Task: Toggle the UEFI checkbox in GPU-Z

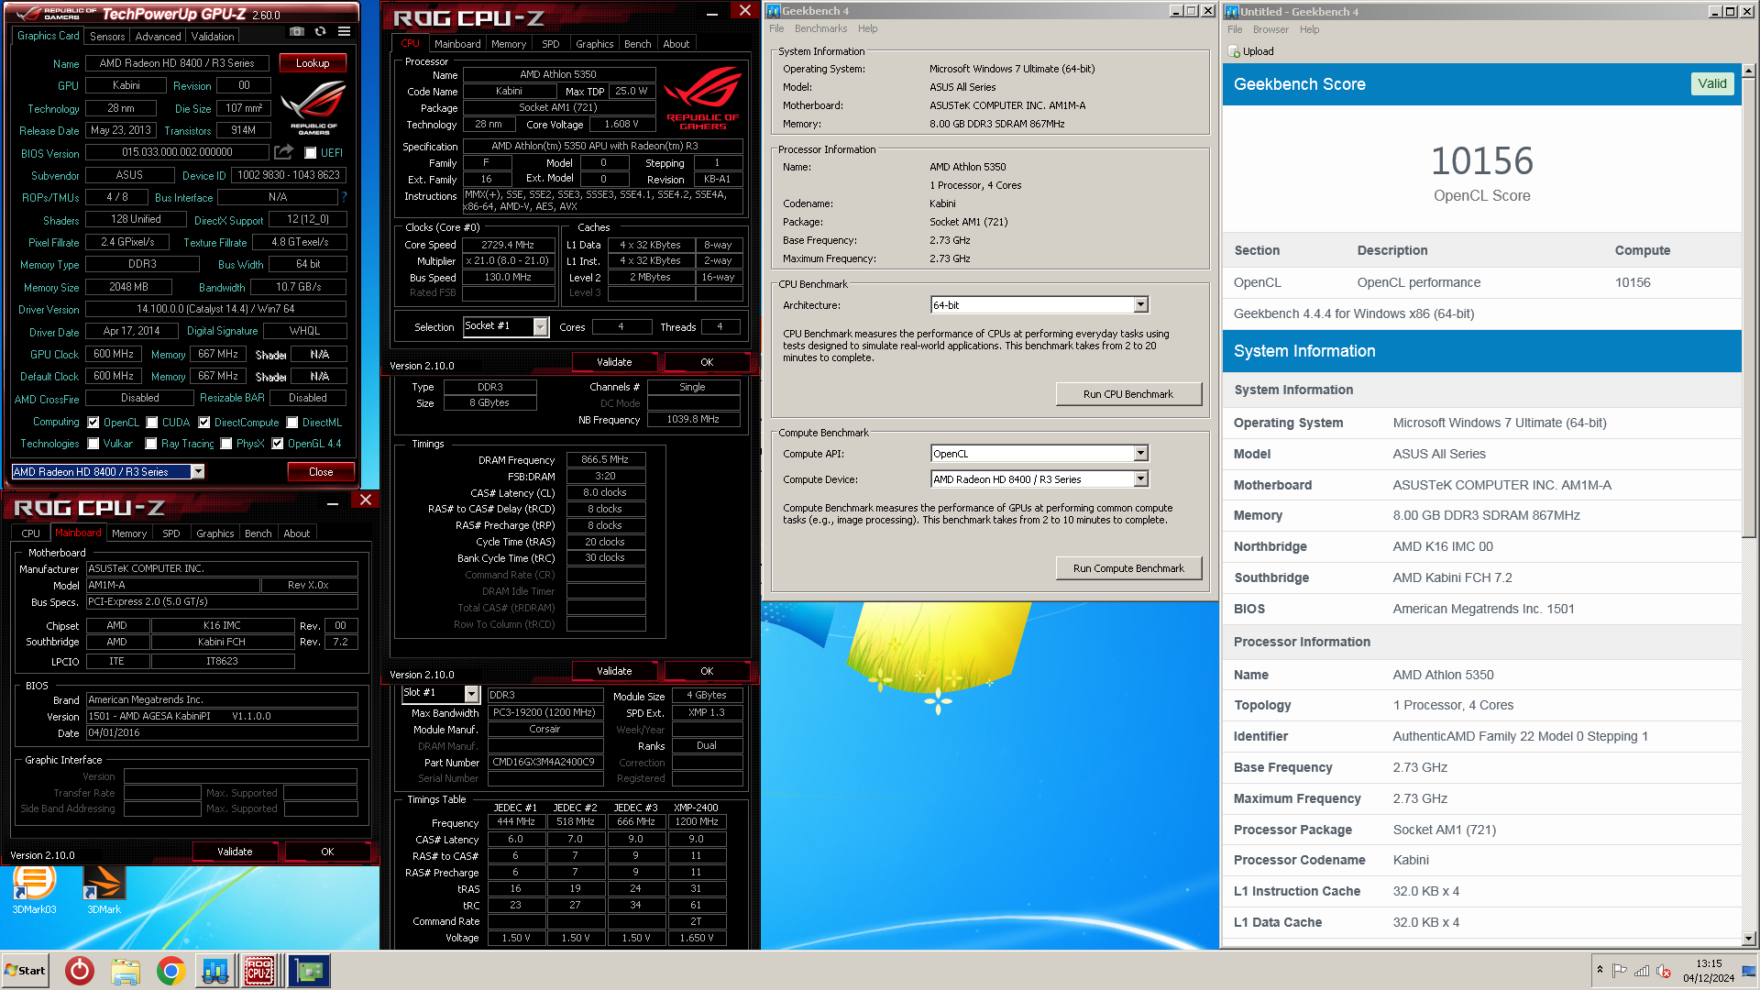Action: tap(311, 153)
